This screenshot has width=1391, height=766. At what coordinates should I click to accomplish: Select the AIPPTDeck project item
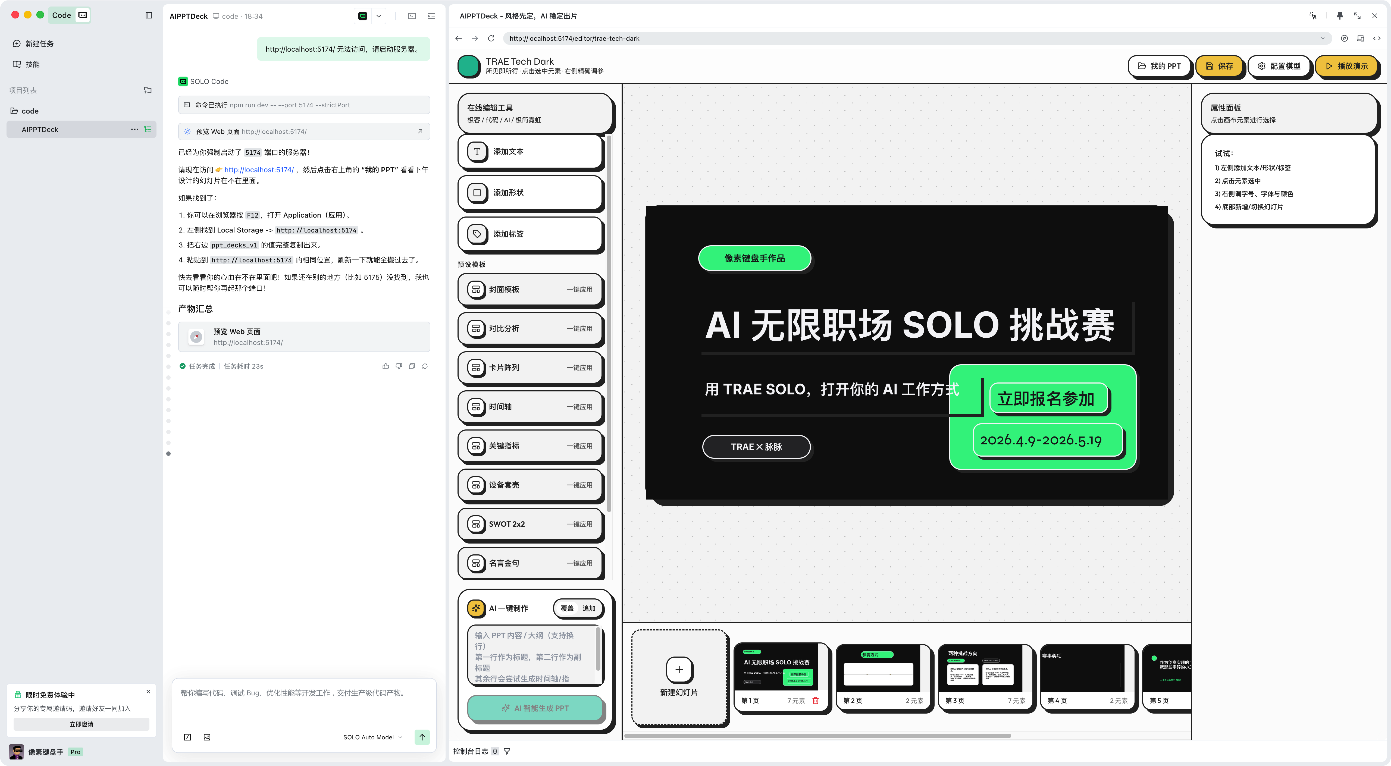pos(40,130)
